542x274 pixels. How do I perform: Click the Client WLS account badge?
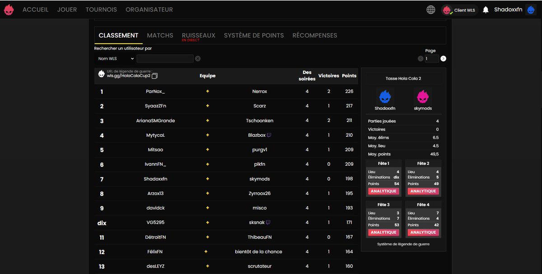click(459, 9)
